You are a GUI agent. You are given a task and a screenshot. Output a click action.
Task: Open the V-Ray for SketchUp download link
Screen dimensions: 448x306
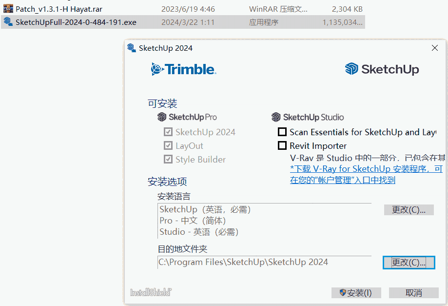[x=366, y=174]
